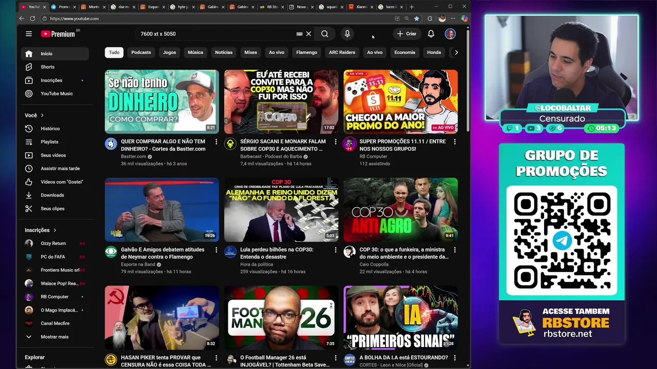Open the Frontiers Music srl subscription

pos(55,270)
